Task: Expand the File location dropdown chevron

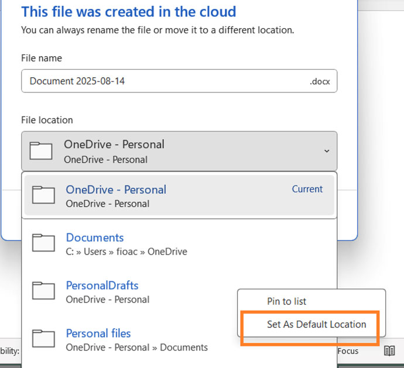Action: coord(327,151)
